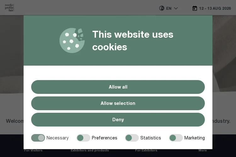Open the Exhibitors and products menu
This screenshot has height=157, width=236.
90,150
